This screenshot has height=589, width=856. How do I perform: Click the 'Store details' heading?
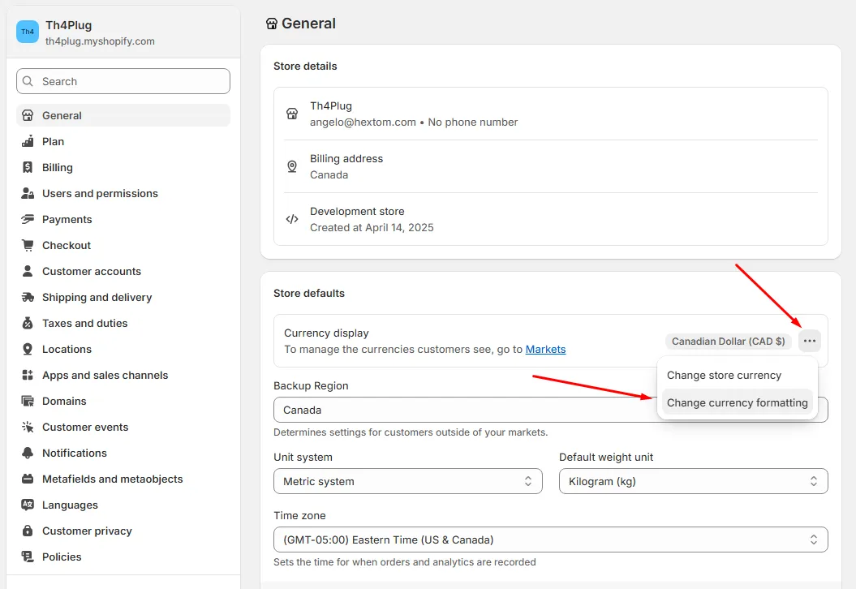[305, 66]
